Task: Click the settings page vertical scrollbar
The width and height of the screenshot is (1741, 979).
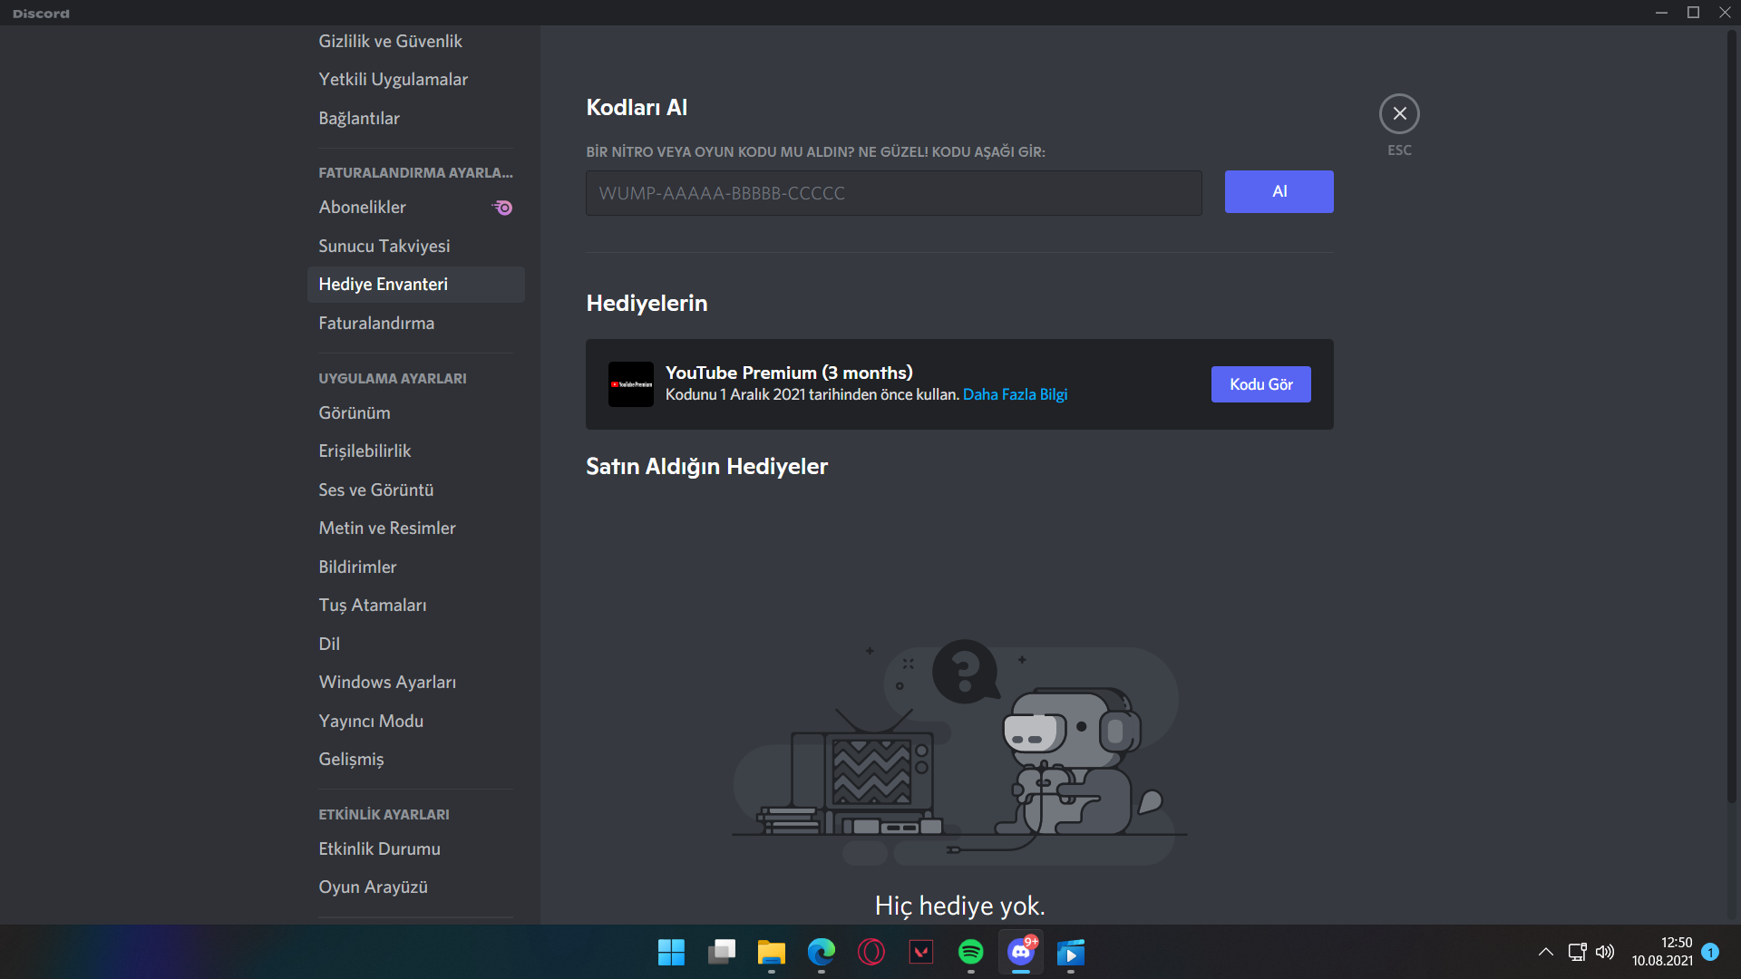Action: pyautogui.click(x=1731, y=417)
